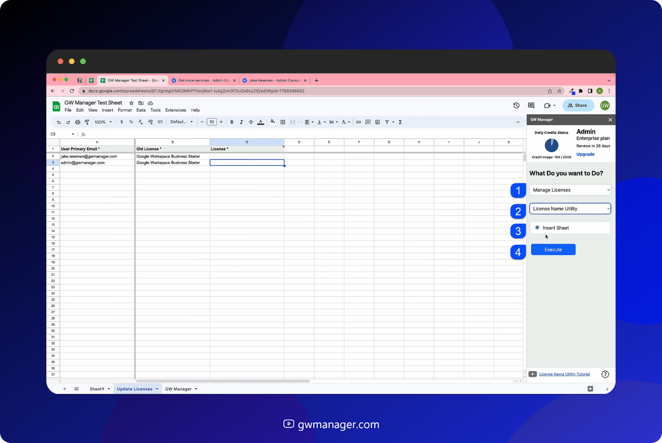Select the Insert Sheet radio option
Image resolution: width=662 pixels, height=443 pixels.
click(x=537, y=228)
